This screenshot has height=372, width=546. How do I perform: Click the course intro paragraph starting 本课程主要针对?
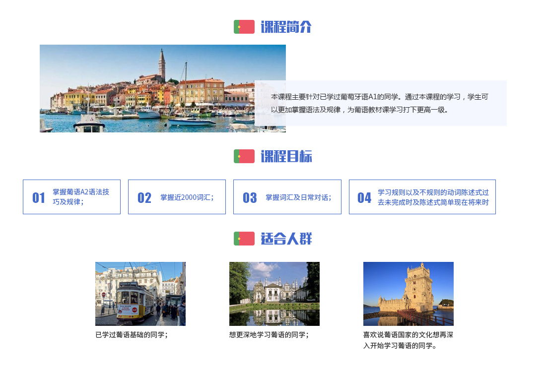point(380,103)
